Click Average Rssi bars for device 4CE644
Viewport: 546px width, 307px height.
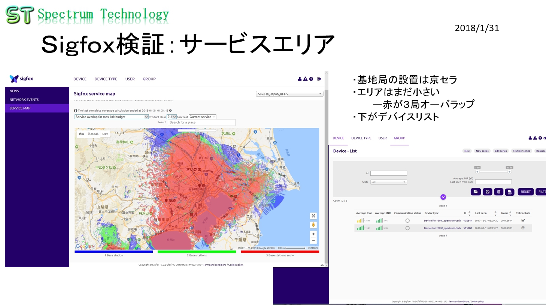360,221
